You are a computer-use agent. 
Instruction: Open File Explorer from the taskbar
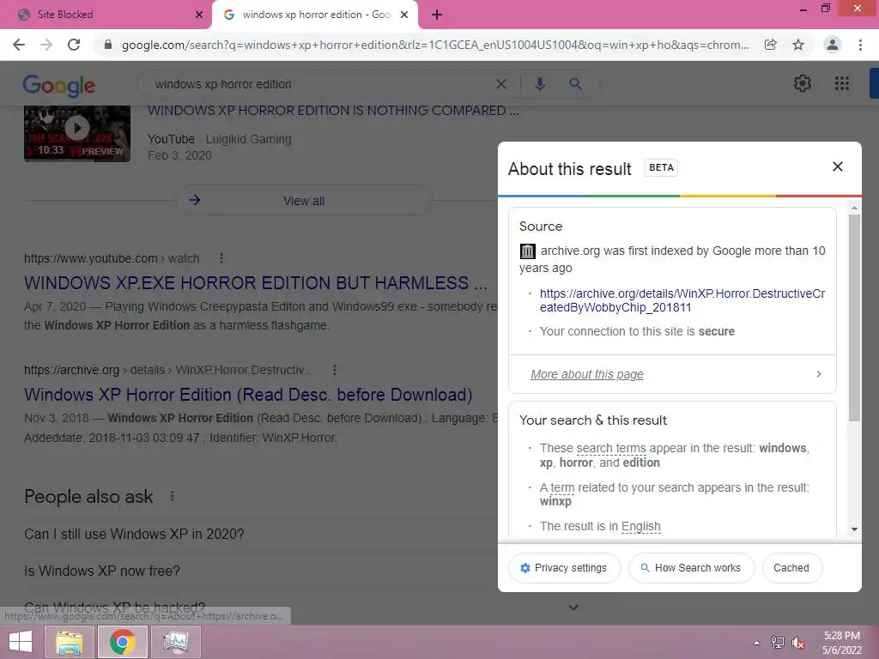coord(70,642)
